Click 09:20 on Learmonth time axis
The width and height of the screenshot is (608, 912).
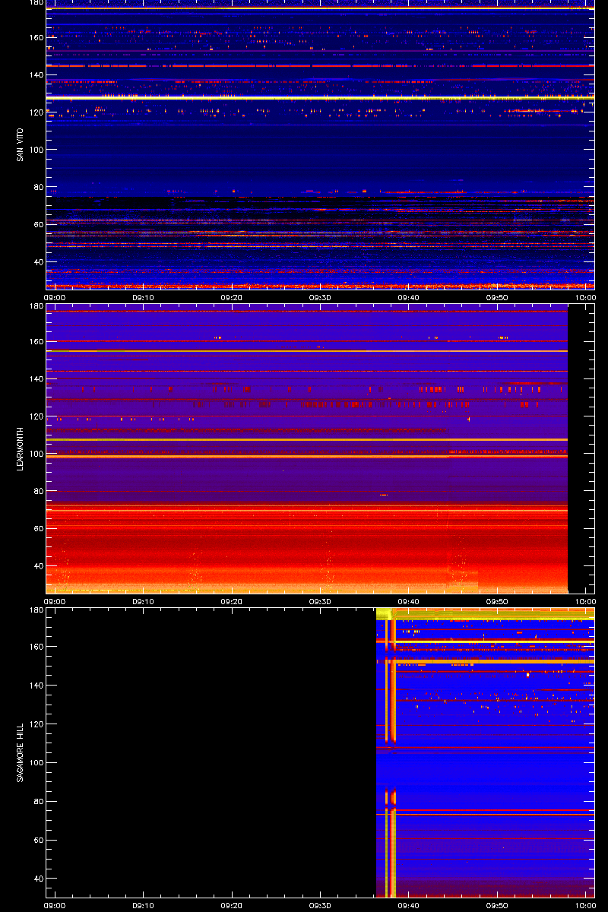tap(232, 602)
